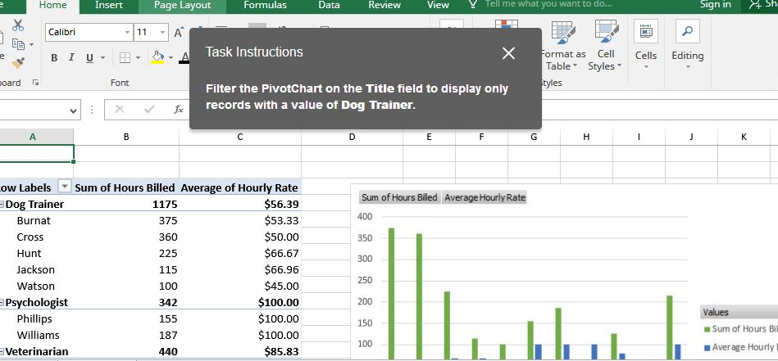Click the Sum of Hours Billed chart field button
The height and width of the screenshot is (361, 778).
(x=399, y=197)
